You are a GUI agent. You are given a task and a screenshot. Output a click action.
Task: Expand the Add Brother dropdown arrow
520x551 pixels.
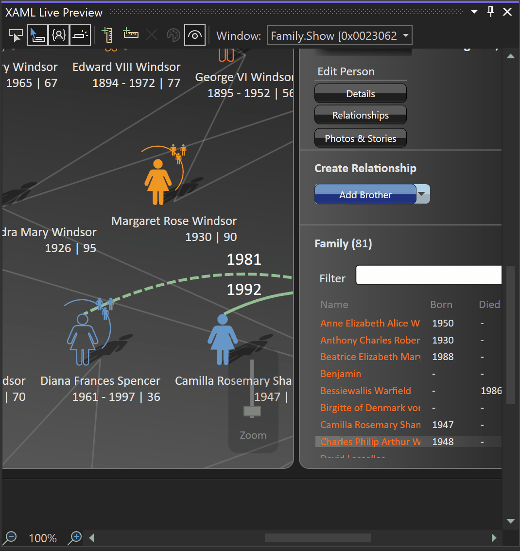click(422, 194)
